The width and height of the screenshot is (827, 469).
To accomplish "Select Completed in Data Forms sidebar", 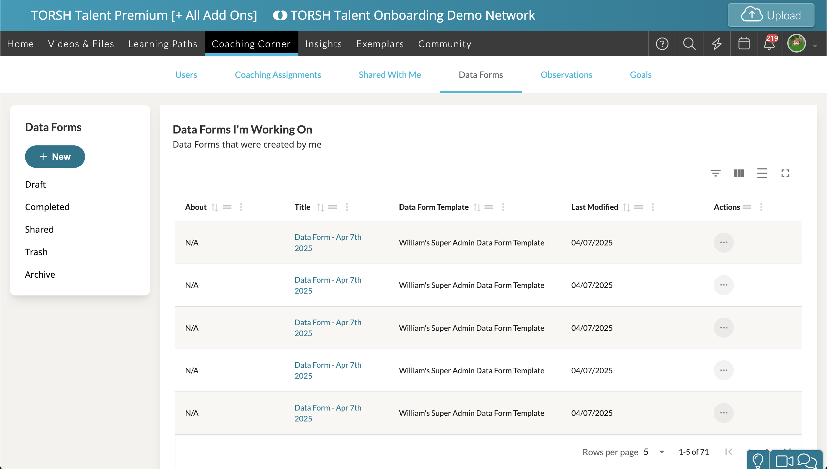I will [x=47, y=207].
